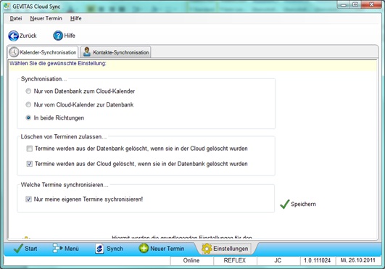Click the Welche Termine synchronisieren heading
The height and width of the screenshot is (269, 385).
pyautogui.click(x=65, y=185)
